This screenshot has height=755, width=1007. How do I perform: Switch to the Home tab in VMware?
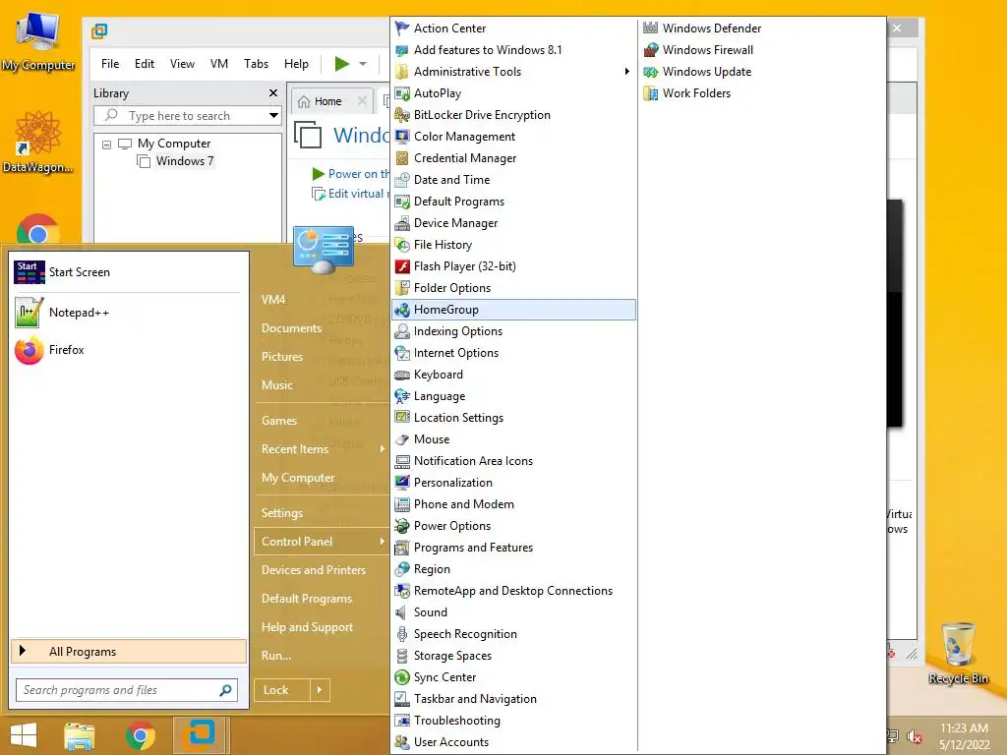(327, 101)
